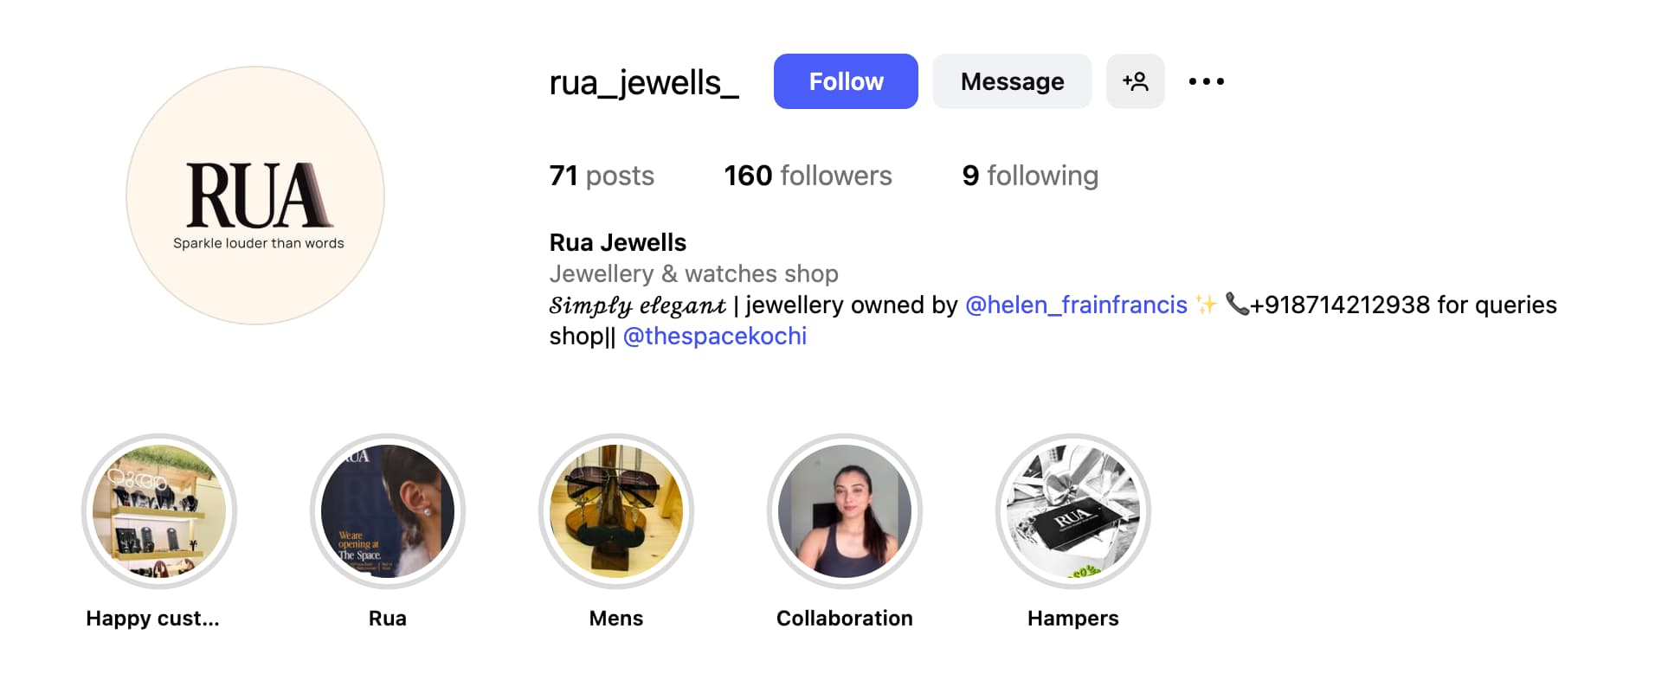Open the Happy cust... story highlight circle
Screen dimensions: 1655x680
(x=159, y=511)
